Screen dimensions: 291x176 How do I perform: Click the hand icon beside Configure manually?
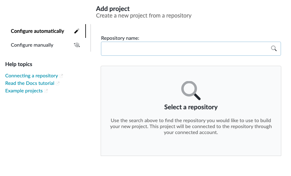(x=77, y=45)
